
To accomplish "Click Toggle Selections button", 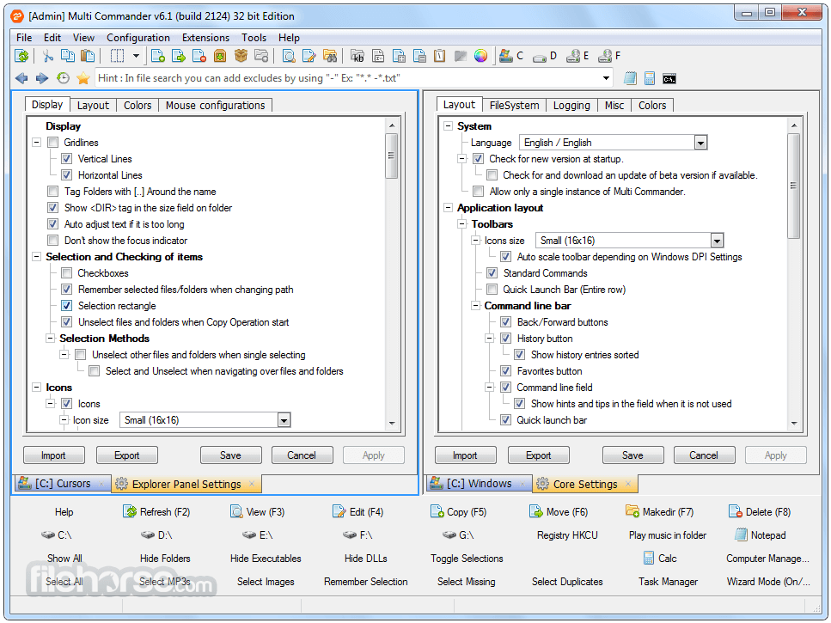I will (x=467, y=559).
